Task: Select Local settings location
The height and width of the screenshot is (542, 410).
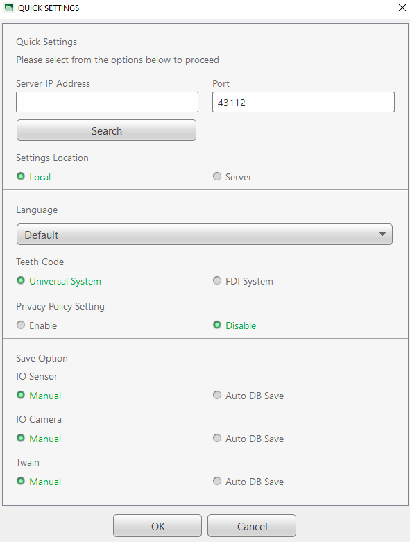Action: (34, 177)
